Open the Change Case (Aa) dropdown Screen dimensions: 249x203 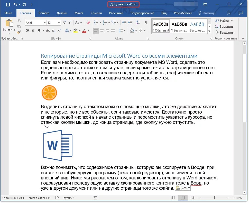[x=78, y=23]
